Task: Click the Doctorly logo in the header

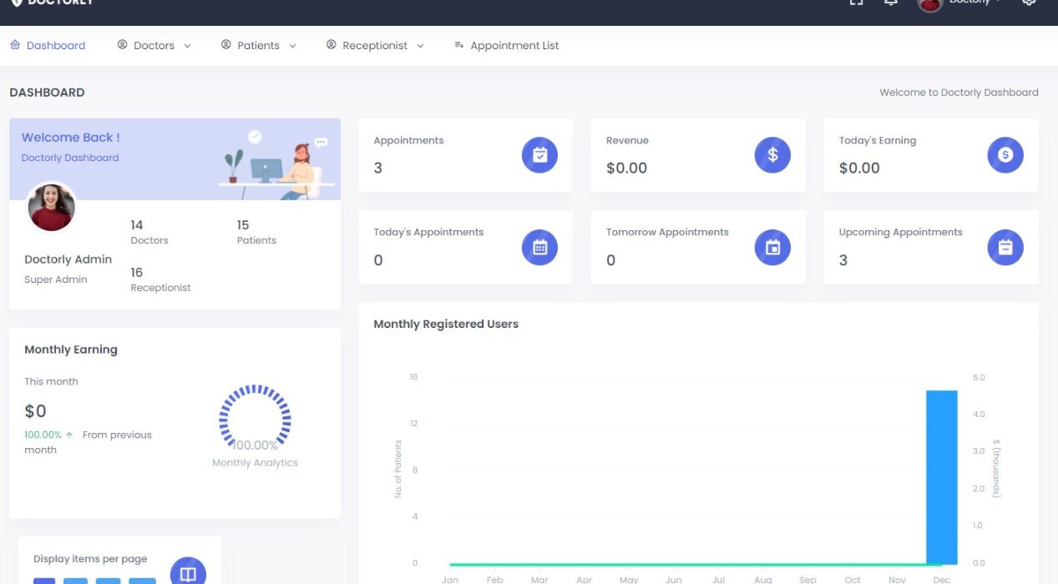Action: click(x=52, y=3)
